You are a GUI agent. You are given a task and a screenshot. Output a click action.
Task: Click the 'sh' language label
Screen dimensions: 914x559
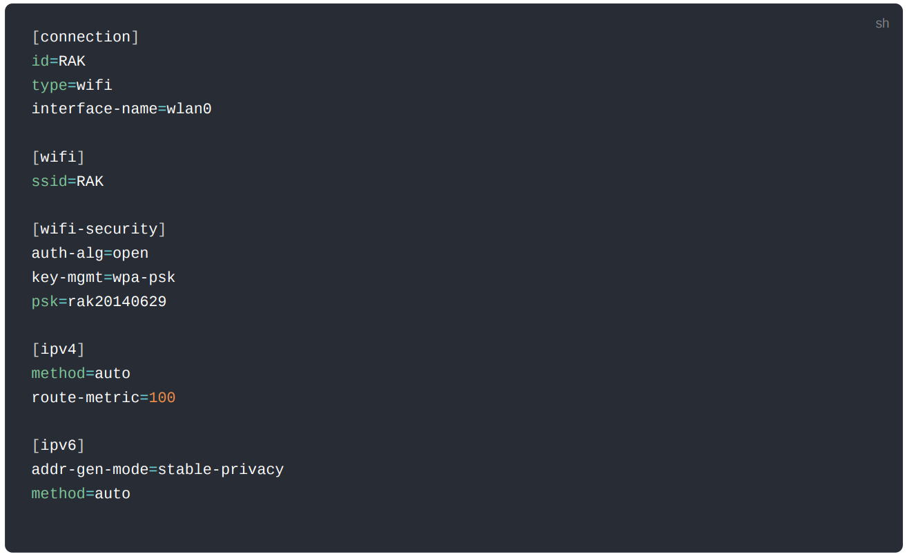tap(882, 23)
